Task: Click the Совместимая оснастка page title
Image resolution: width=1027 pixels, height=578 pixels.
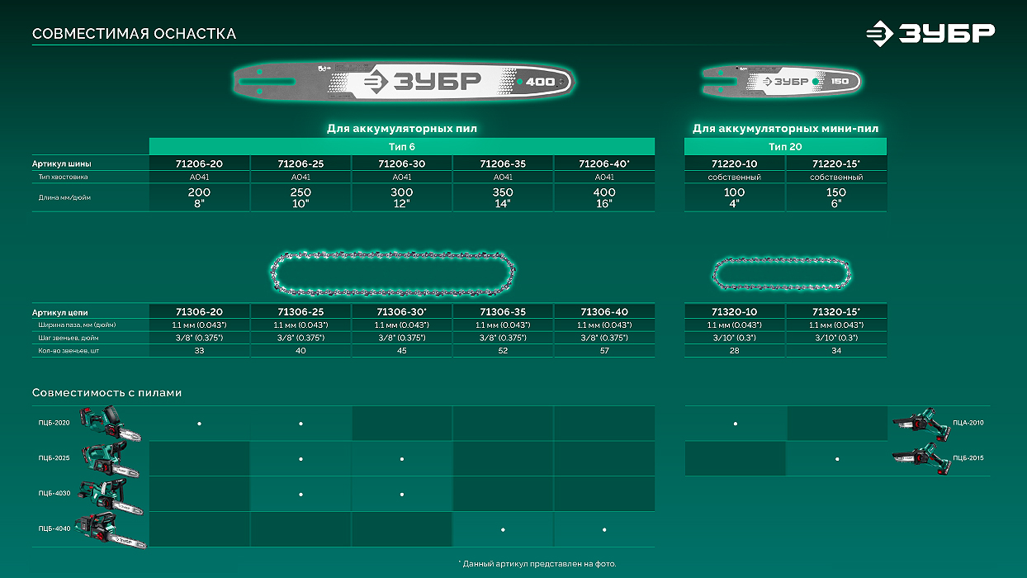Action: [x=134, y=34]
